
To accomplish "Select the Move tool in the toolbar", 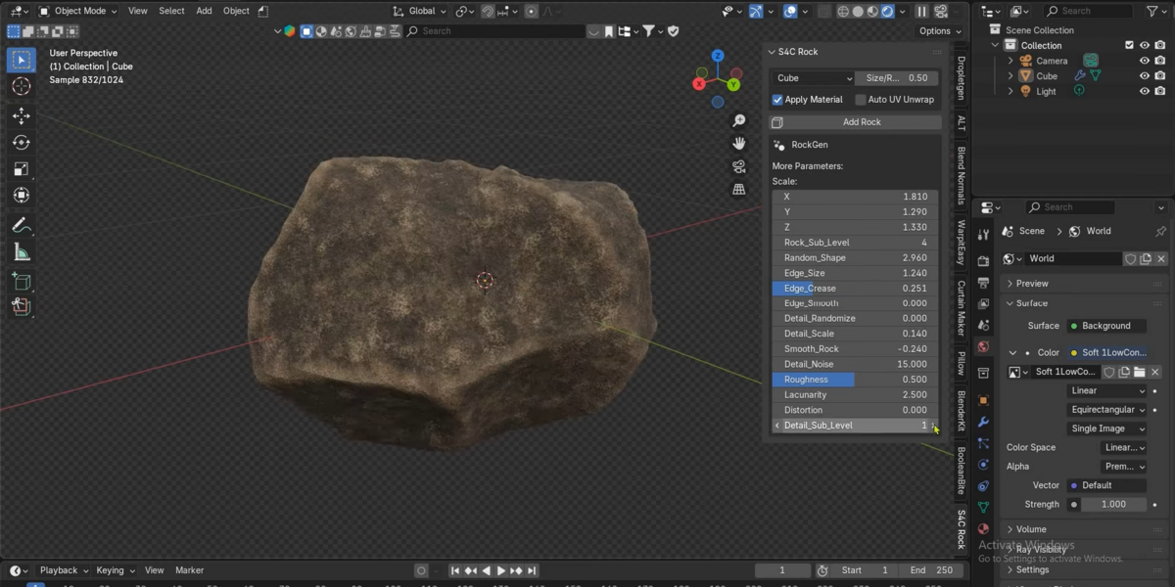I will [21, 116].
